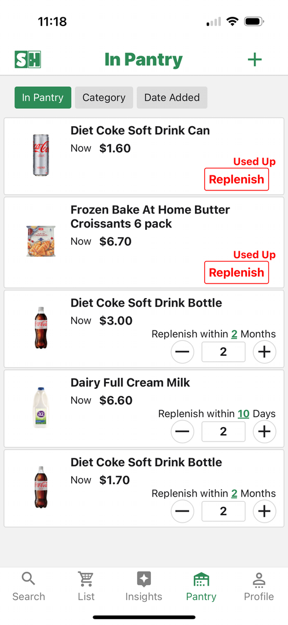Open the Dairy Full Cream Milk product image
Viewport: 288px width, 625px height.
click(41, 407)
